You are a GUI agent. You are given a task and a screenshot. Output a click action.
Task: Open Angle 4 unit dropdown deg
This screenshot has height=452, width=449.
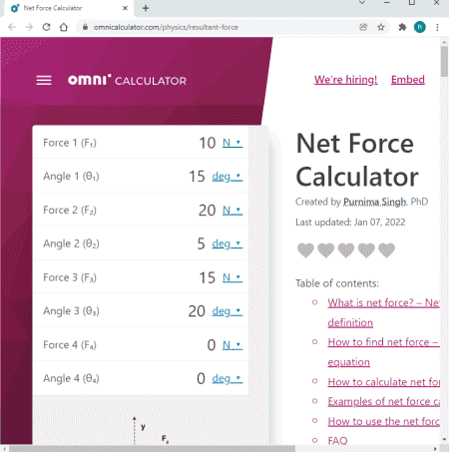227,378
